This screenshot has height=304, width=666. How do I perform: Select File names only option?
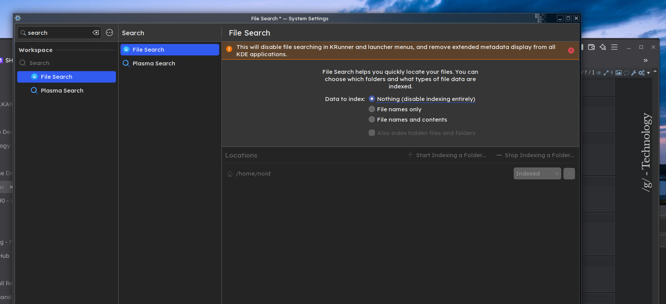click(x=395, y=109)
